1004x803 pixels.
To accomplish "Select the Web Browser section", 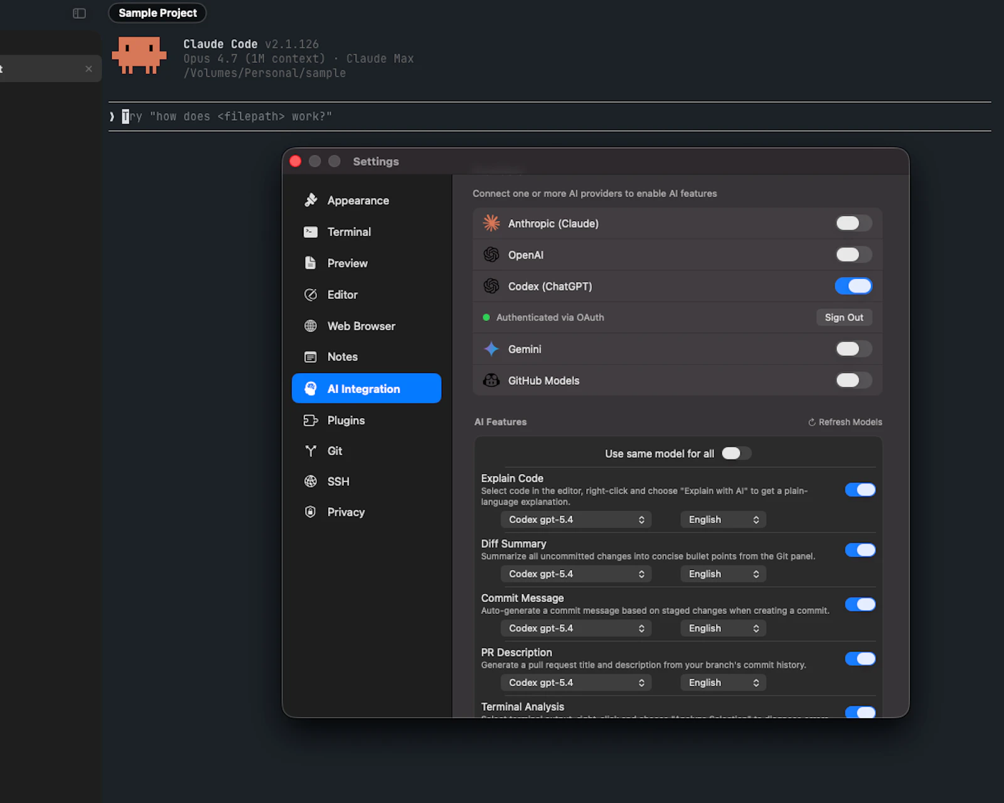I will [366, 326].
